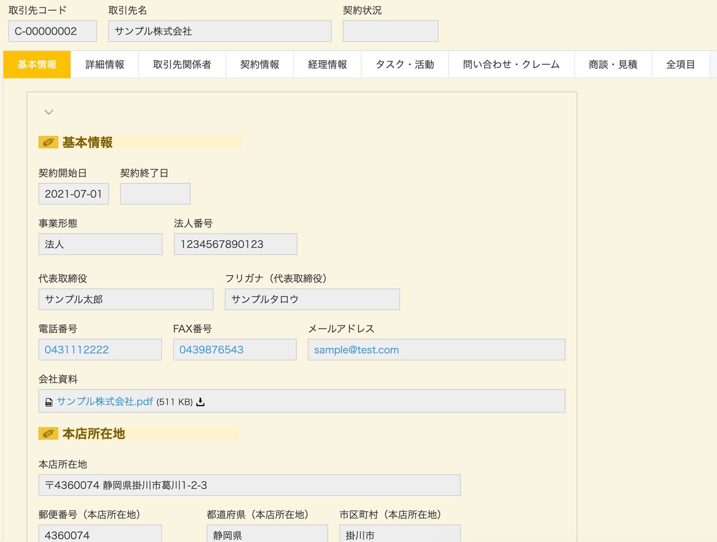Click the 契約終了日 label
The image size is (717, 542).
[145, 173]
